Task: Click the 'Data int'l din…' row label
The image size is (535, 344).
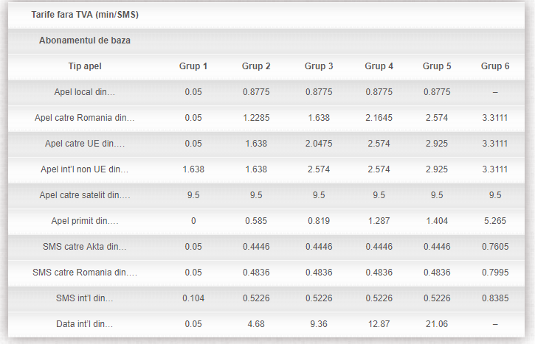Action: 85,324
